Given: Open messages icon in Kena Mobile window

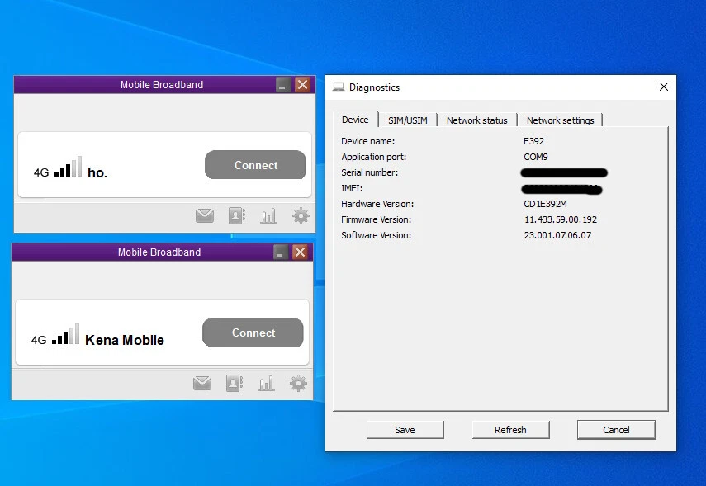Looking at the screenshot, I should pos(202,384).
